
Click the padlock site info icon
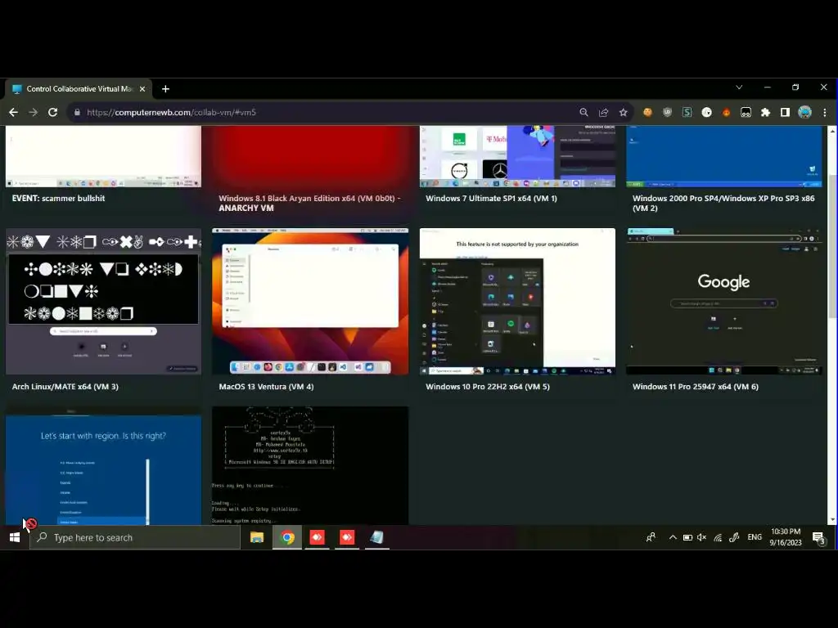point(77,112)
